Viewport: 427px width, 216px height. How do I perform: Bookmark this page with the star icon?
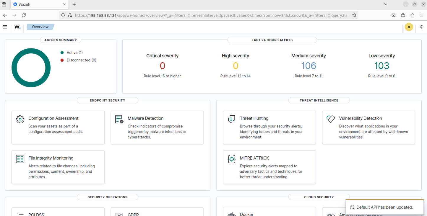coord(354,15)
